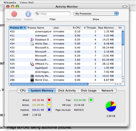
Task: Select the process with ID 431
Action: coord(65,56)
